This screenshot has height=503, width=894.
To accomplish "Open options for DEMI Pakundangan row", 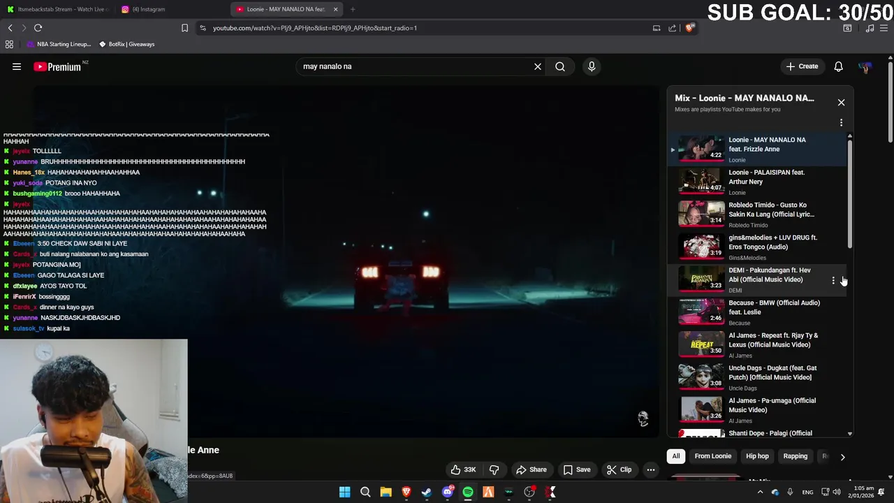I will 833,280.
